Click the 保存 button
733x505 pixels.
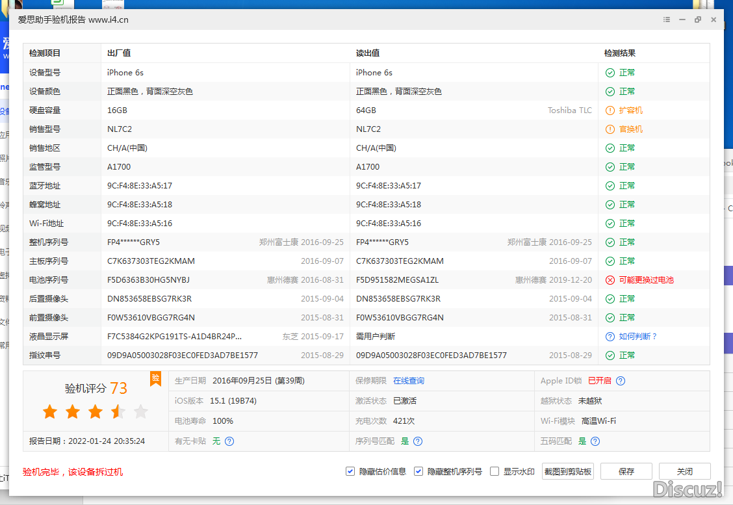point(626,471)
